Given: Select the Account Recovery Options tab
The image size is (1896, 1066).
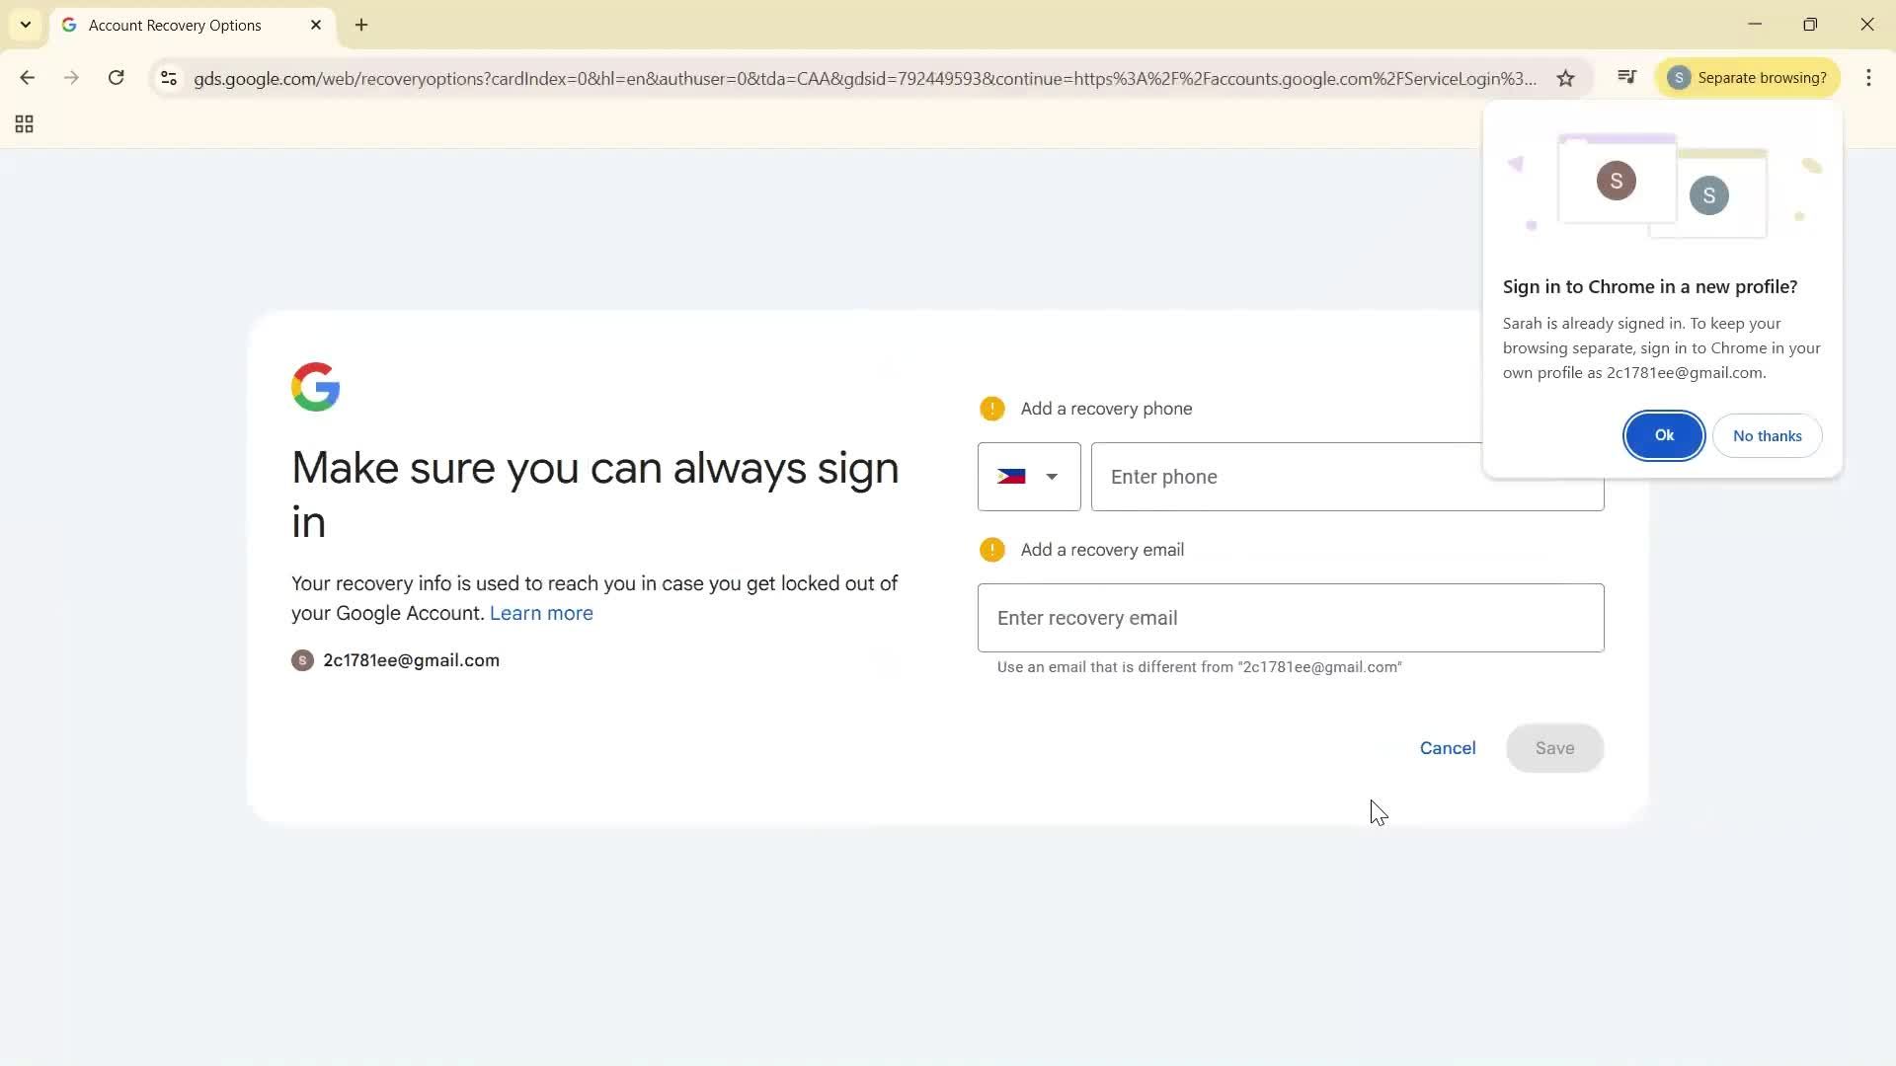Looking at the screenshot, I should tap(176, 25).
